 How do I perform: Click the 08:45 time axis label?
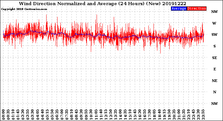pyautogui.click(x=76, y=115)
